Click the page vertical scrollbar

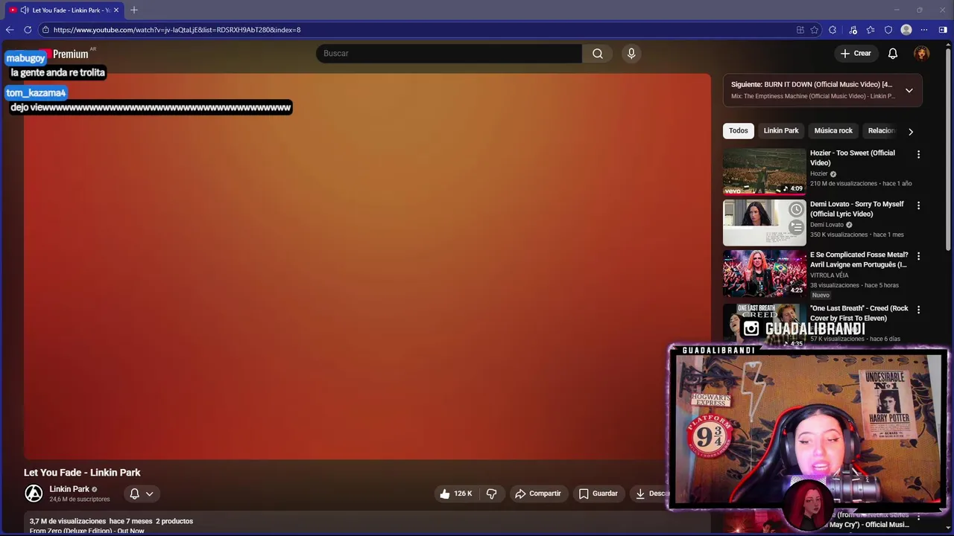tap(948, 149)
